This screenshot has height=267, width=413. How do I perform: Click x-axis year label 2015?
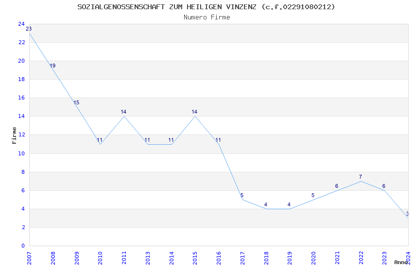tap(195, 258)
